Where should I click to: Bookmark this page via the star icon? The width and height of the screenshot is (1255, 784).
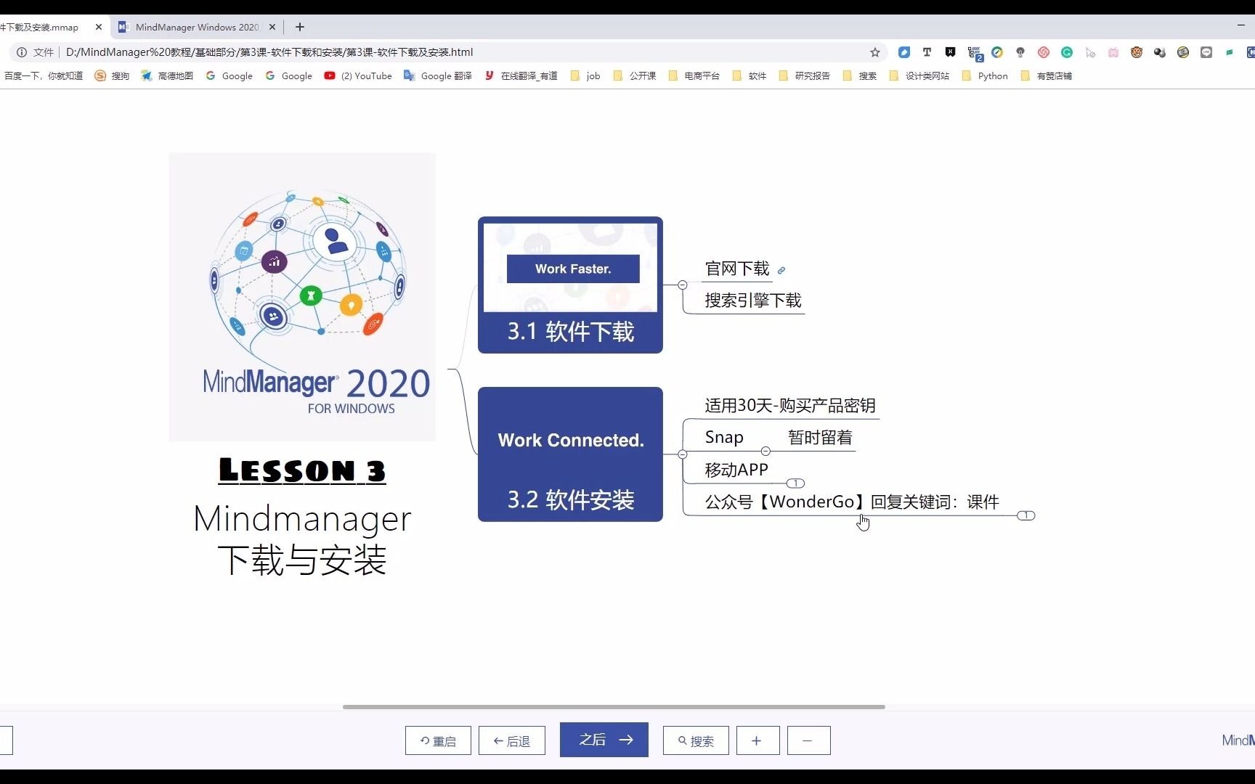[x=875, y=52]
